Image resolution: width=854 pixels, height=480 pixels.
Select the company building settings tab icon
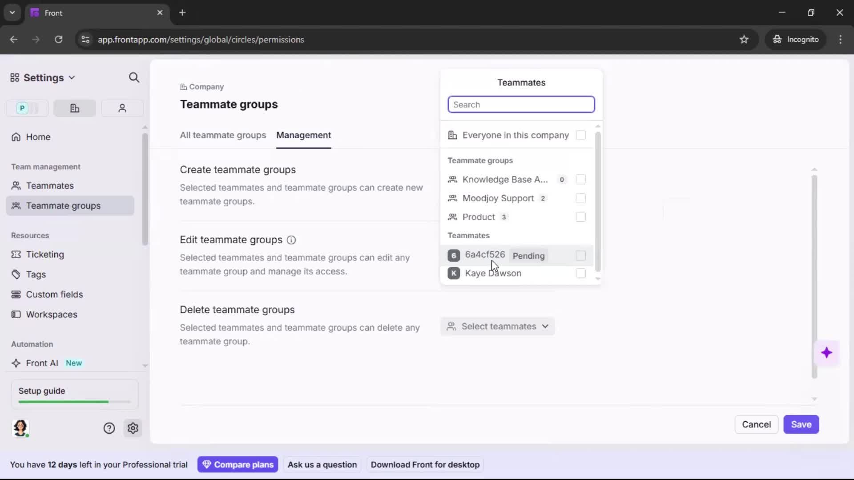pyautogui.click(x=74, y=108)
